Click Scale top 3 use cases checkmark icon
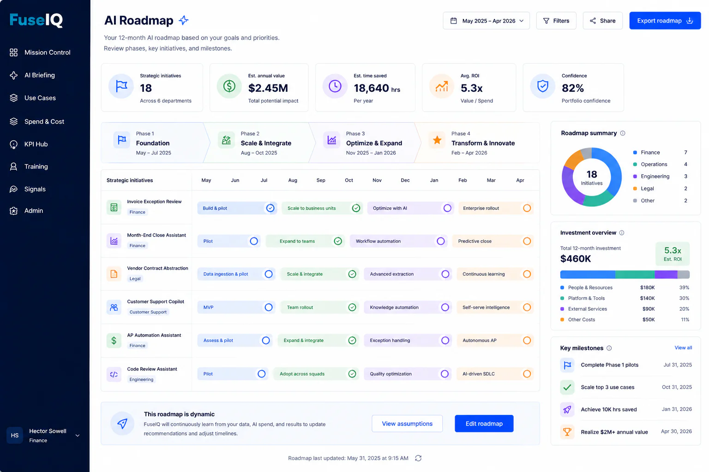The height and width of the screenshot is (472, 709). [567, 387]
